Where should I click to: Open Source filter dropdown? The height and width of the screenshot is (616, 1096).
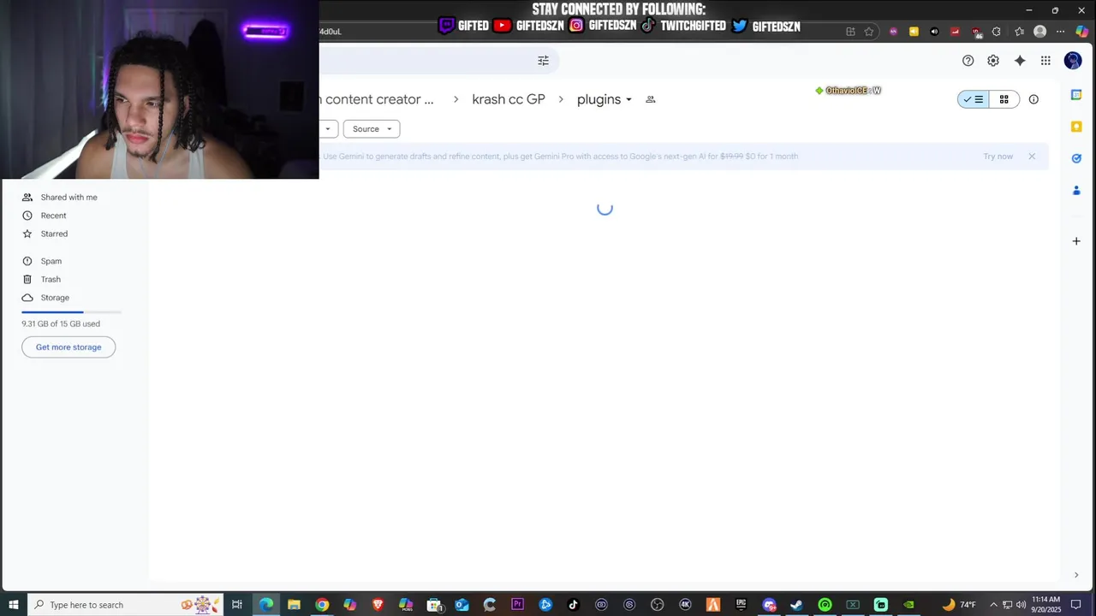coord(372,129)
